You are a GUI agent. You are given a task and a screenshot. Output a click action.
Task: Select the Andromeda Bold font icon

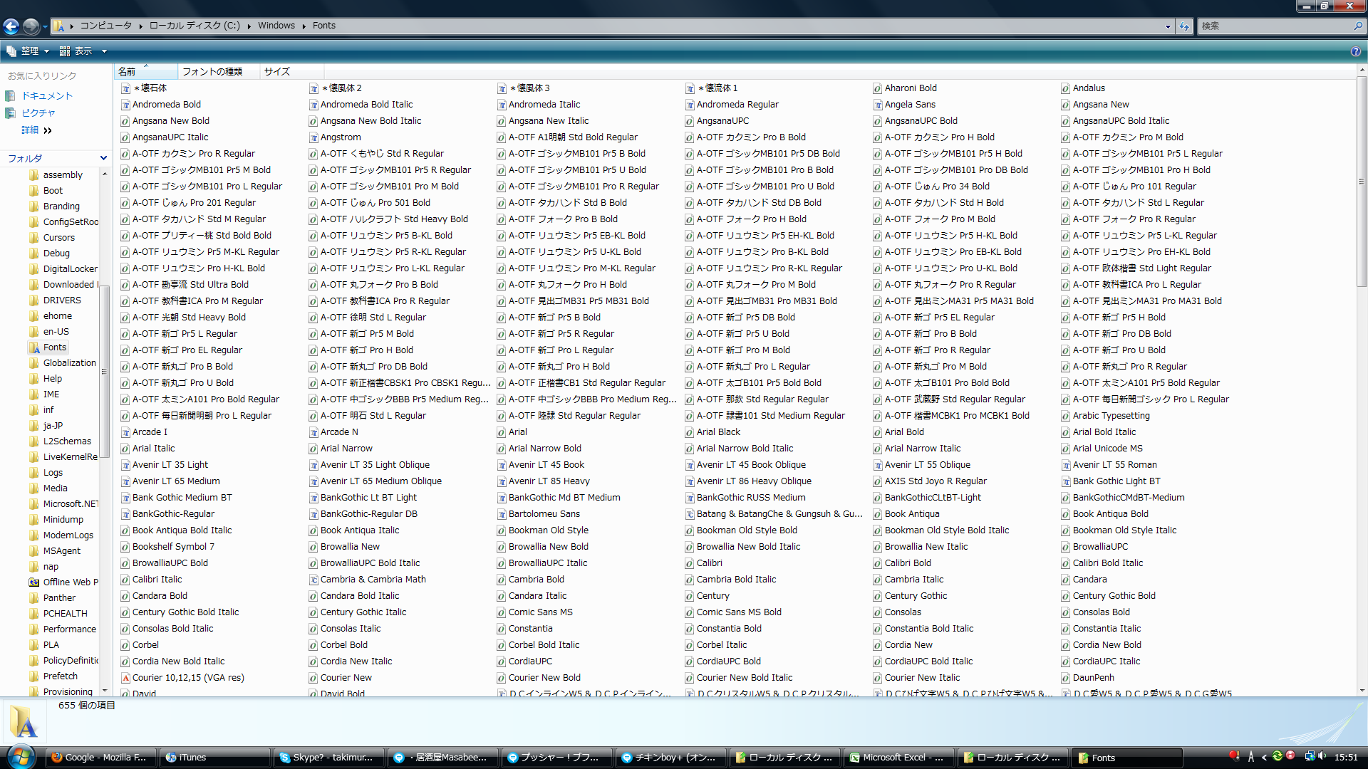click(x=125, y=105)
